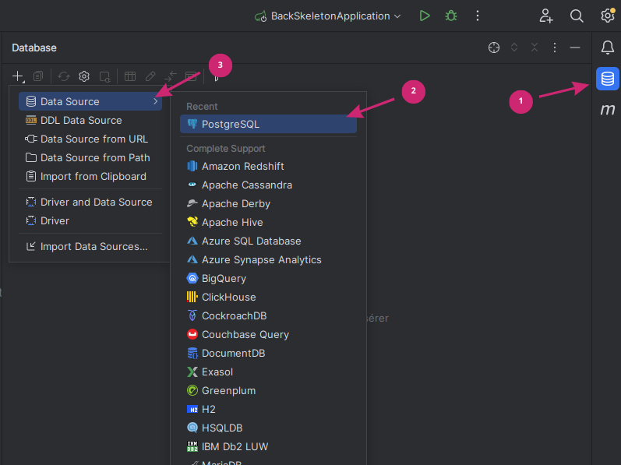The width and height of the screenshot is (621, 465).
Task: Select Apache Hive data source
Action: click(x=268, y=222)
